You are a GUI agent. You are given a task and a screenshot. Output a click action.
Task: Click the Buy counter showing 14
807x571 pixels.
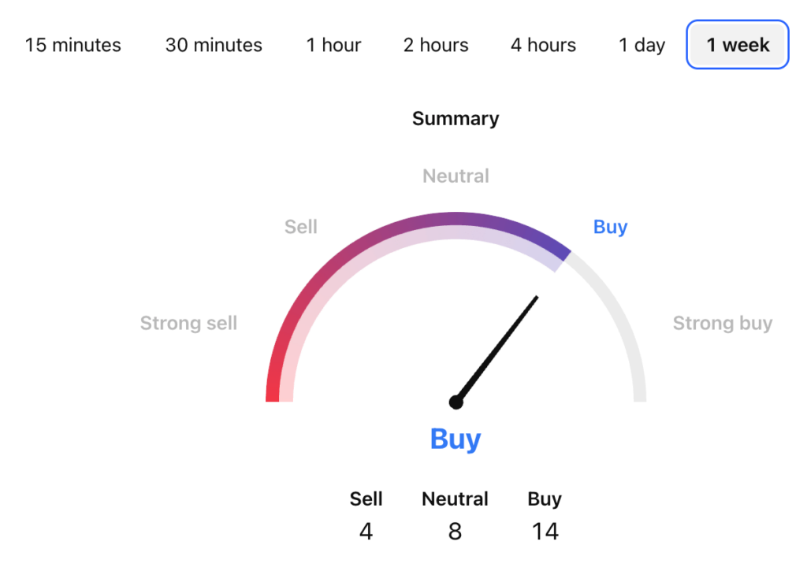(x=545, y=531)
